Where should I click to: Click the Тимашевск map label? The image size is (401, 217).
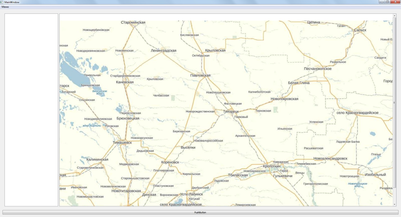[x=122, y=143]
